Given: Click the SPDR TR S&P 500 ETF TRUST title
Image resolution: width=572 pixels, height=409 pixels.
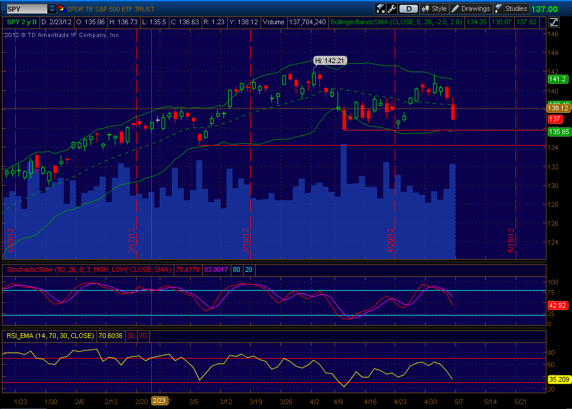Looking at the screenshot, I should click(111, 9).
